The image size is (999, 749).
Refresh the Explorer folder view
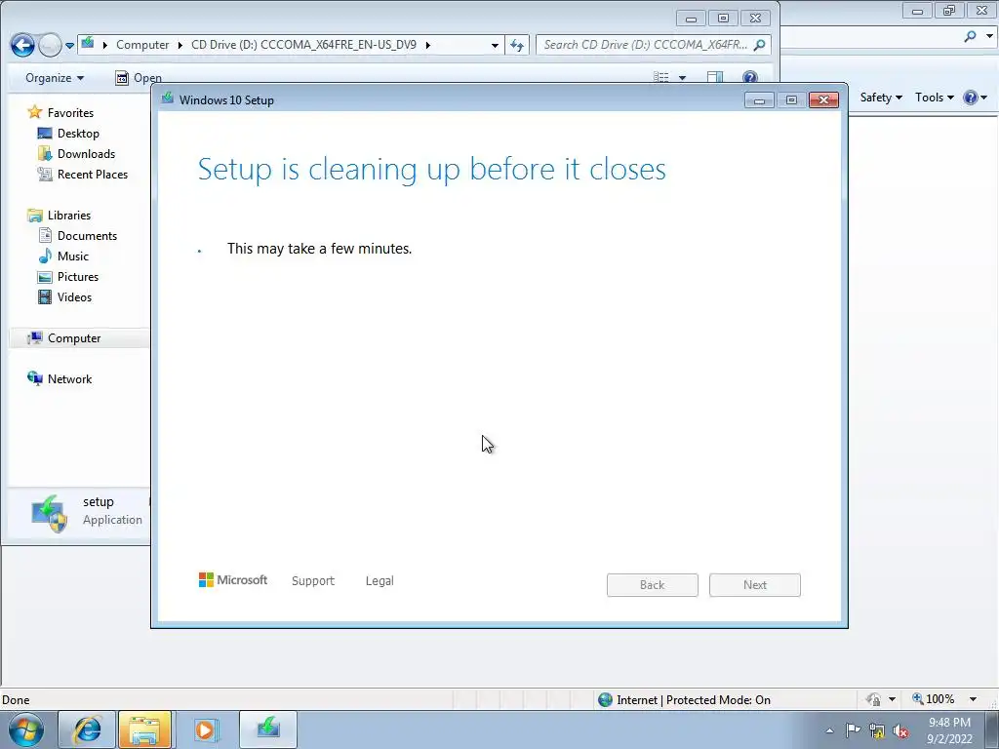click(517, 45)
